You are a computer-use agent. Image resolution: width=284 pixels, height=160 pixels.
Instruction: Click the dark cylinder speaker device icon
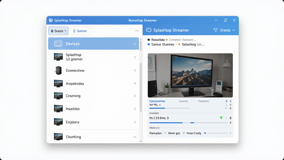click(x=59, y=70)
